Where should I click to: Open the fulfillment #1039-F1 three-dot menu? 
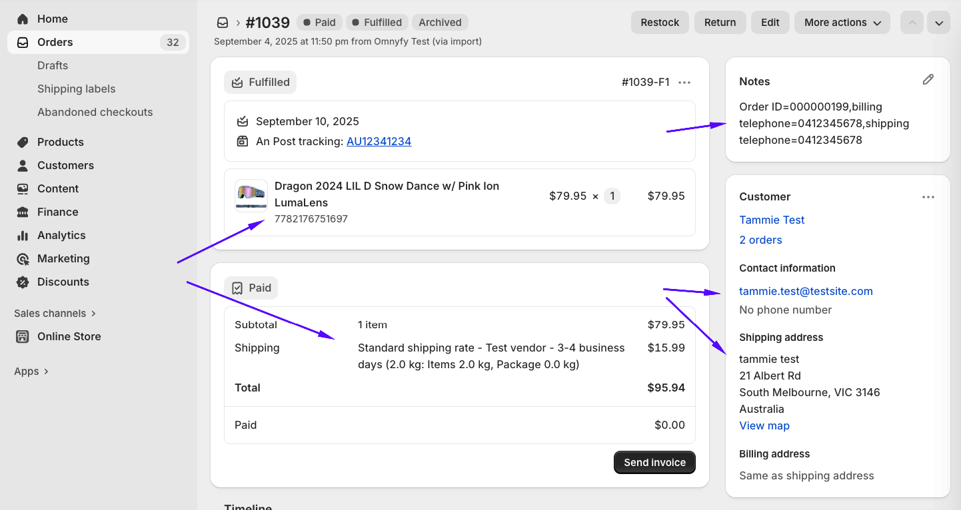pos(684,83)
